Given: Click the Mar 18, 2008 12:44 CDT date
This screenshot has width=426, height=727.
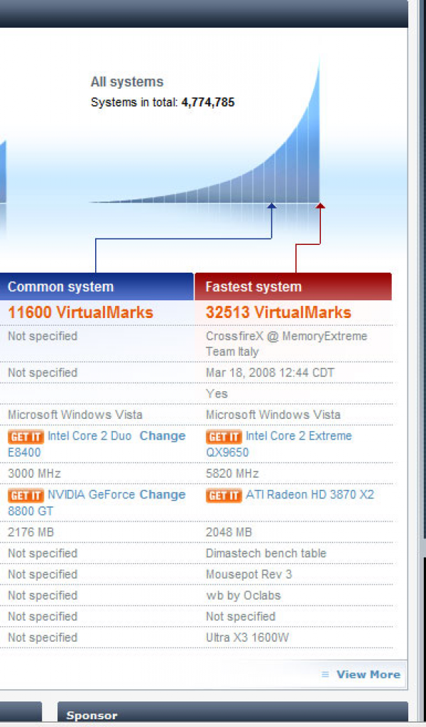Looking at the screenshot, I should (x=270, y=373).
